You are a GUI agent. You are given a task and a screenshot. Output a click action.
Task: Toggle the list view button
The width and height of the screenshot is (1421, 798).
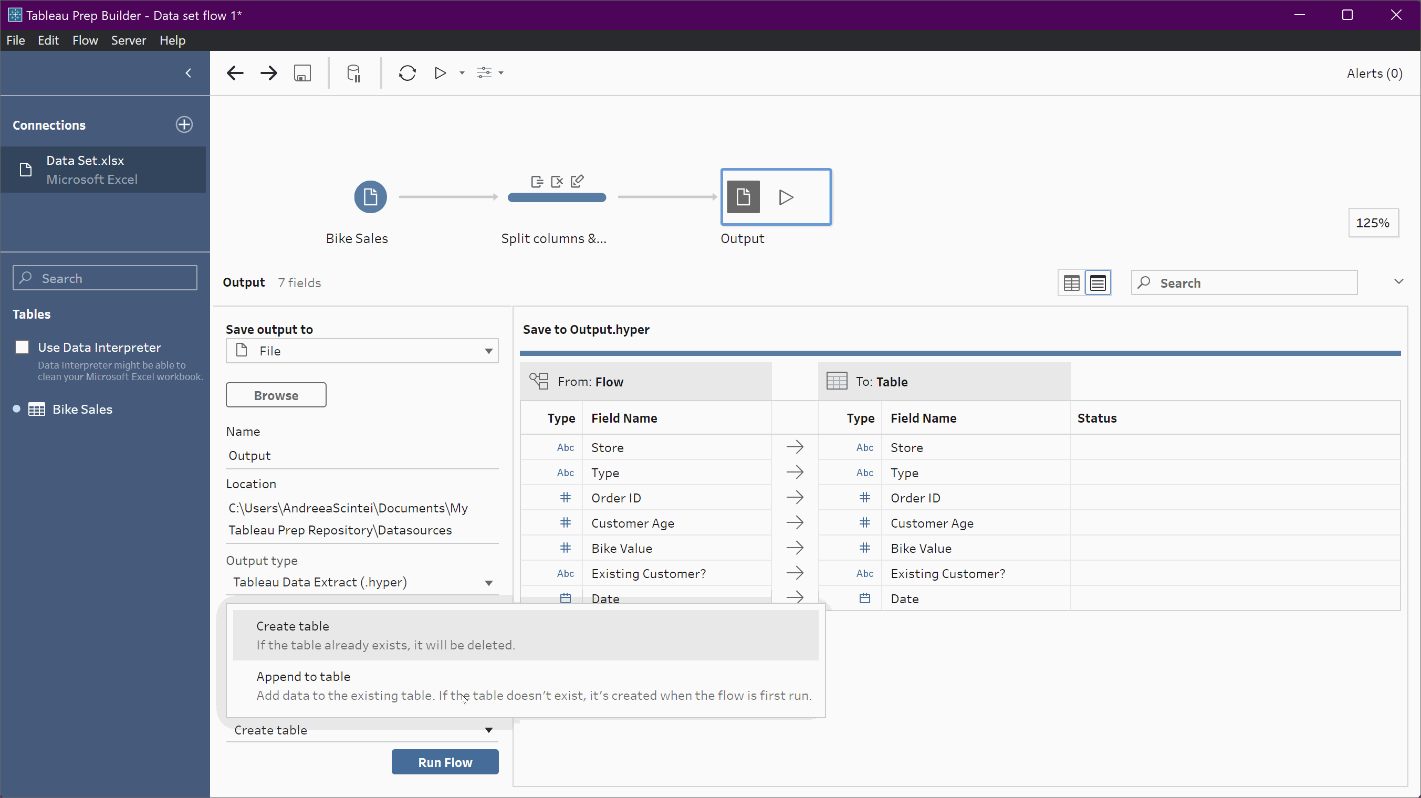(x=1098, y=283)
